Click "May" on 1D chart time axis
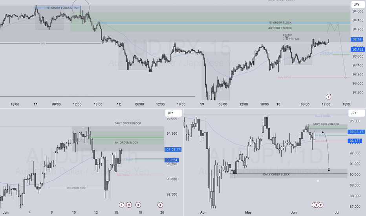 248,212
